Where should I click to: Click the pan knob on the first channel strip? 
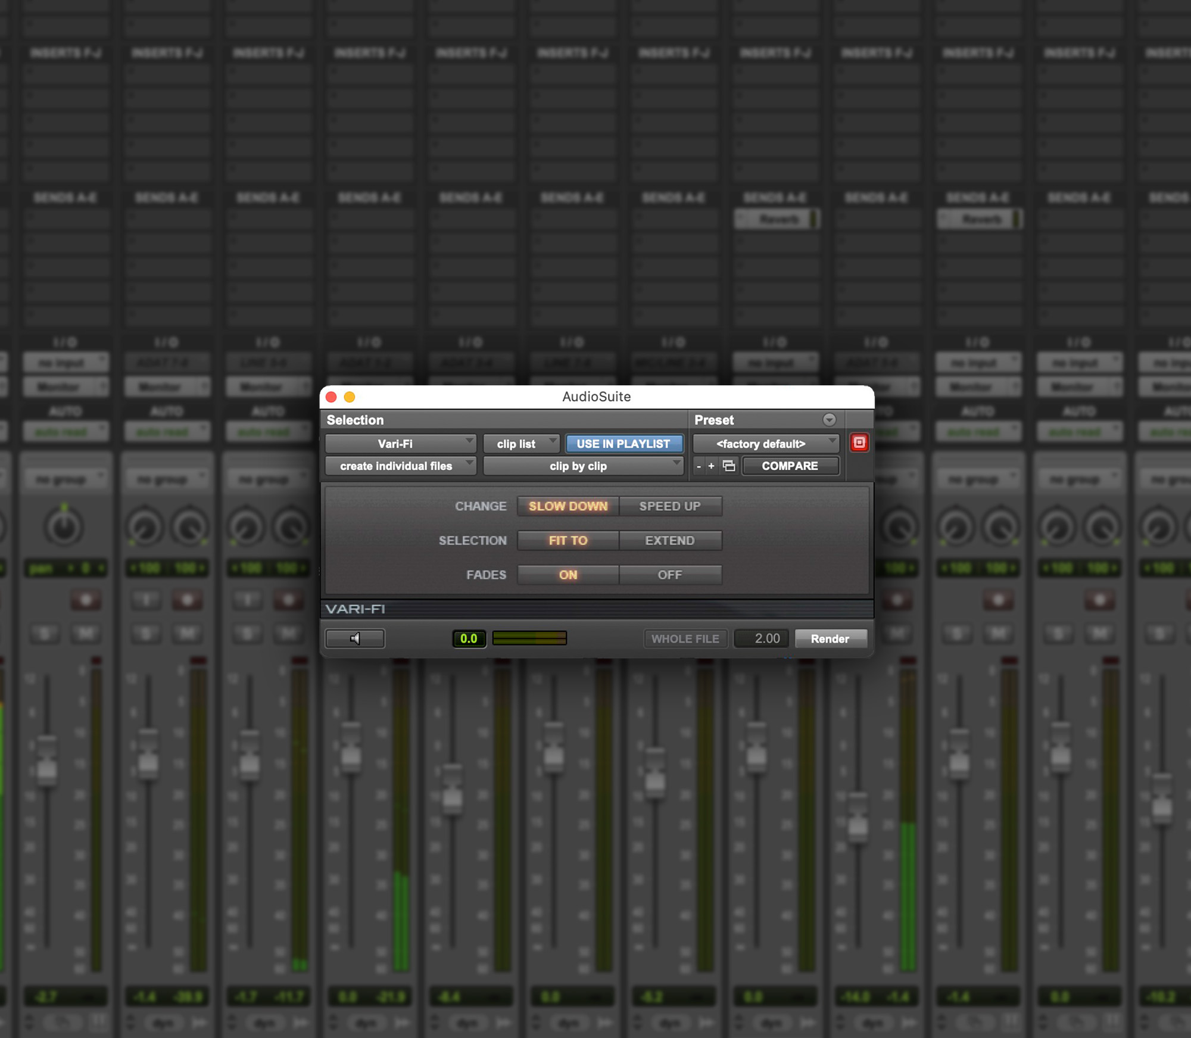point(66,527)
